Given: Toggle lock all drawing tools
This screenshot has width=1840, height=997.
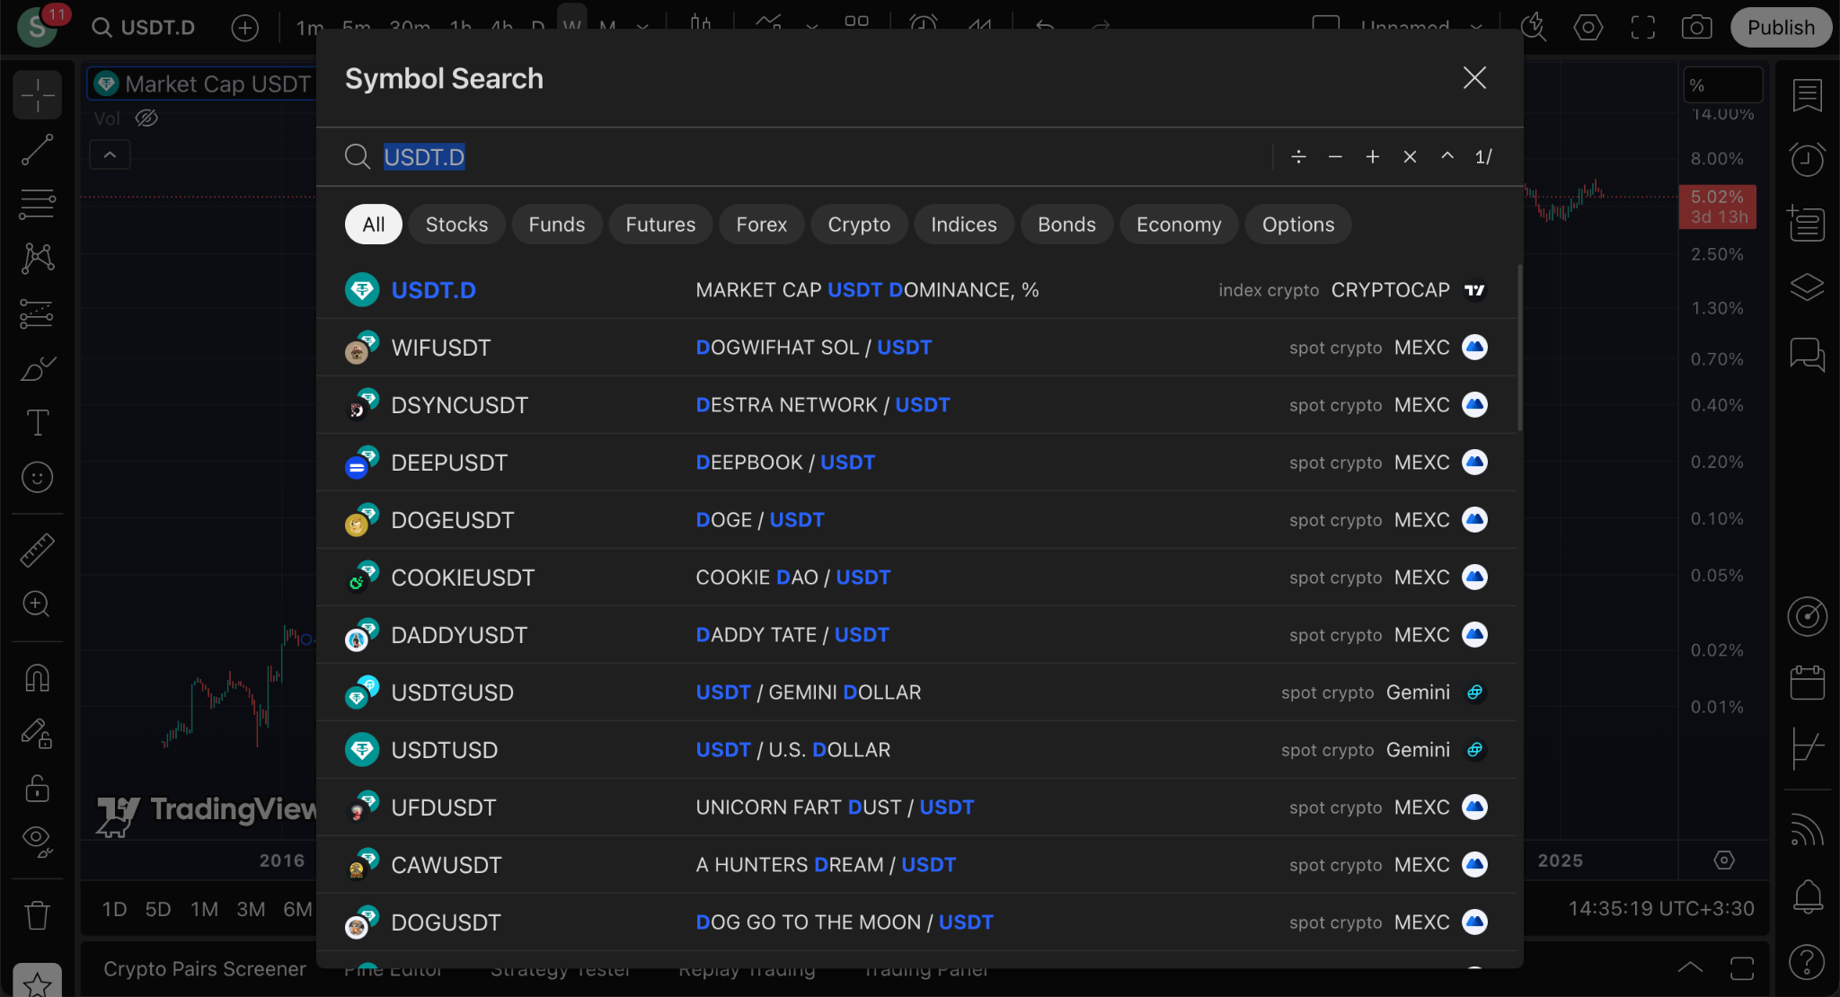Looking at the screenshot, I should tap(38, 788).
